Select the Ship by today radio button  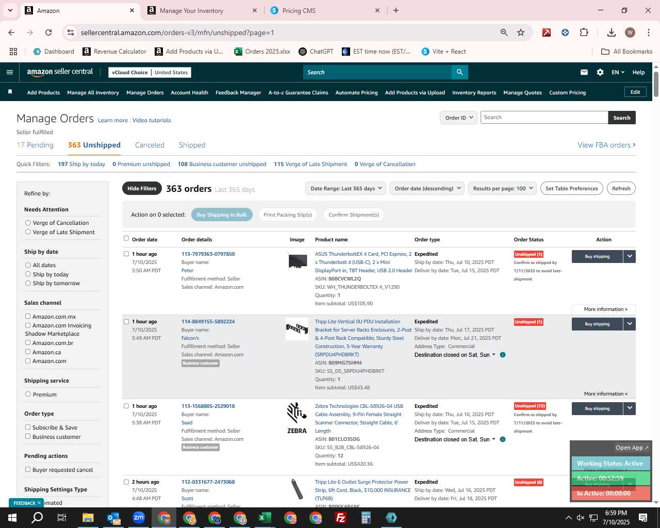coord(28,274)
